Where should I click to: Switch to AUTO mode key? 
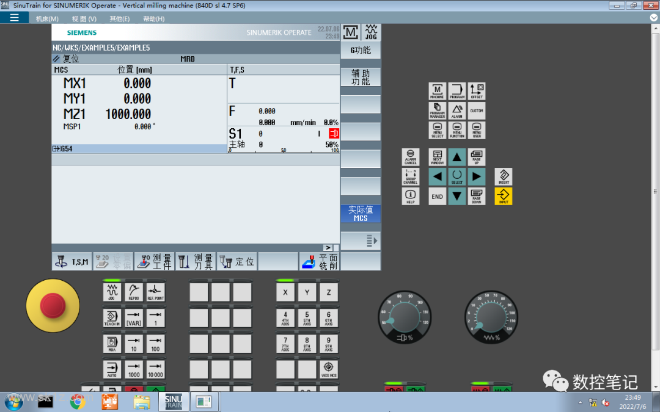click(112, 369)
